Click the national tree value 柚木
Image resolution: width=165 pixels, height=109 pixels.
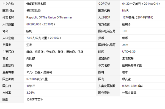coord(125,72)
